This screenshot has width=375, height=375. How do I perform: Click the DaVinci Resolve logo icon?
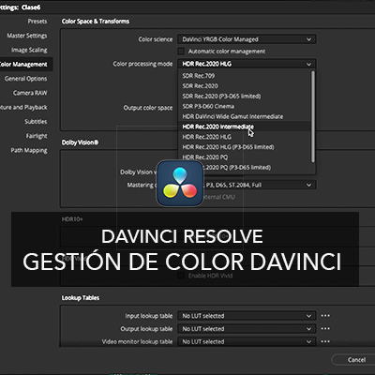180,184
